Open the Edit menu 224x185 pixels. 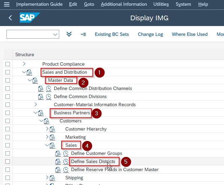point(73,4)
